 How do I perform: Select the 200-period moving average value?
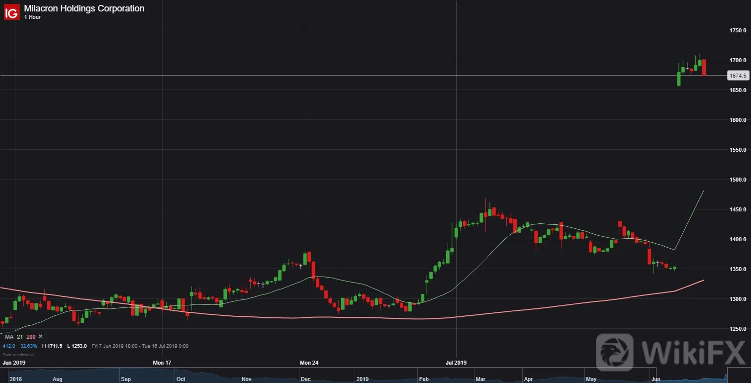(31, 337)
